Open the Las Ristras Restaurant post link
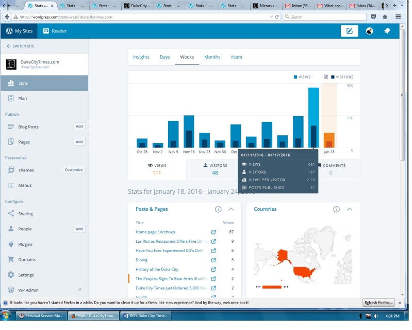Image resolution: width=412 pixels, height=330 pixels. (171, 241)
